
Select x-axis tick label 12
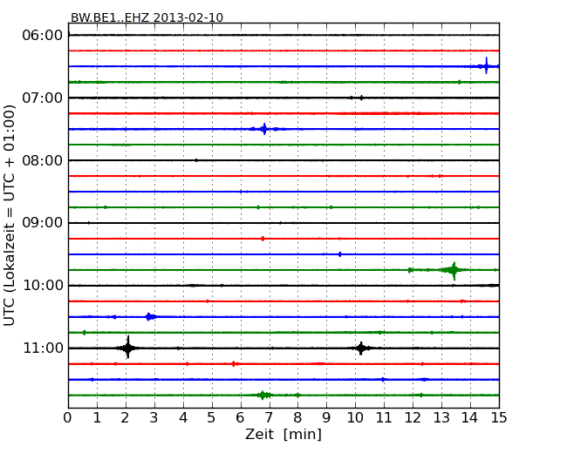click(x=413, y=417)
